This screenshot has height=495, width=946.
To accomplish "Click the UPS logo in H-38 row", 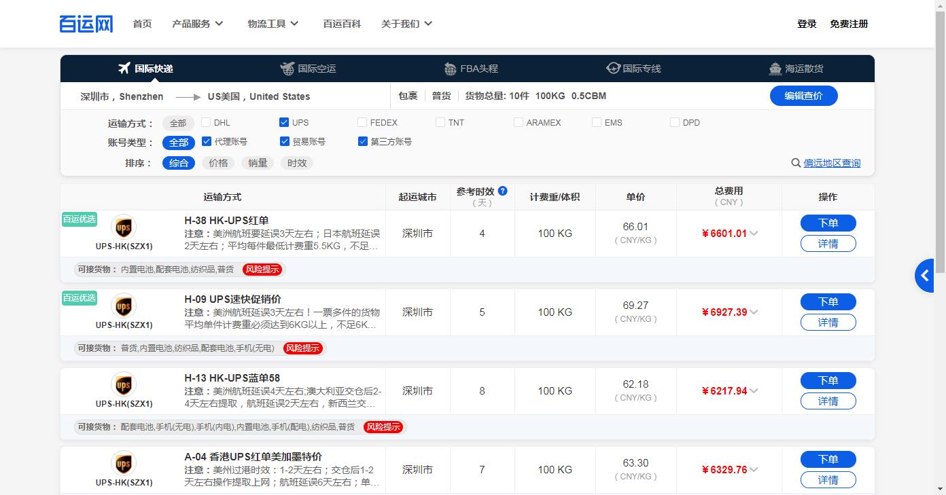I will pos(123,227).
